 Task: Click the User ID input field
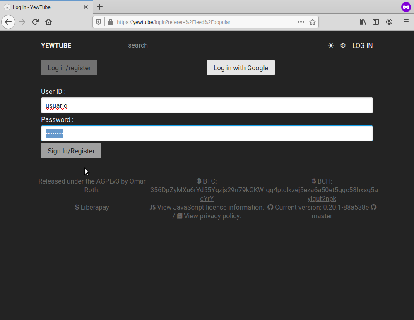[x=207, y=105]
